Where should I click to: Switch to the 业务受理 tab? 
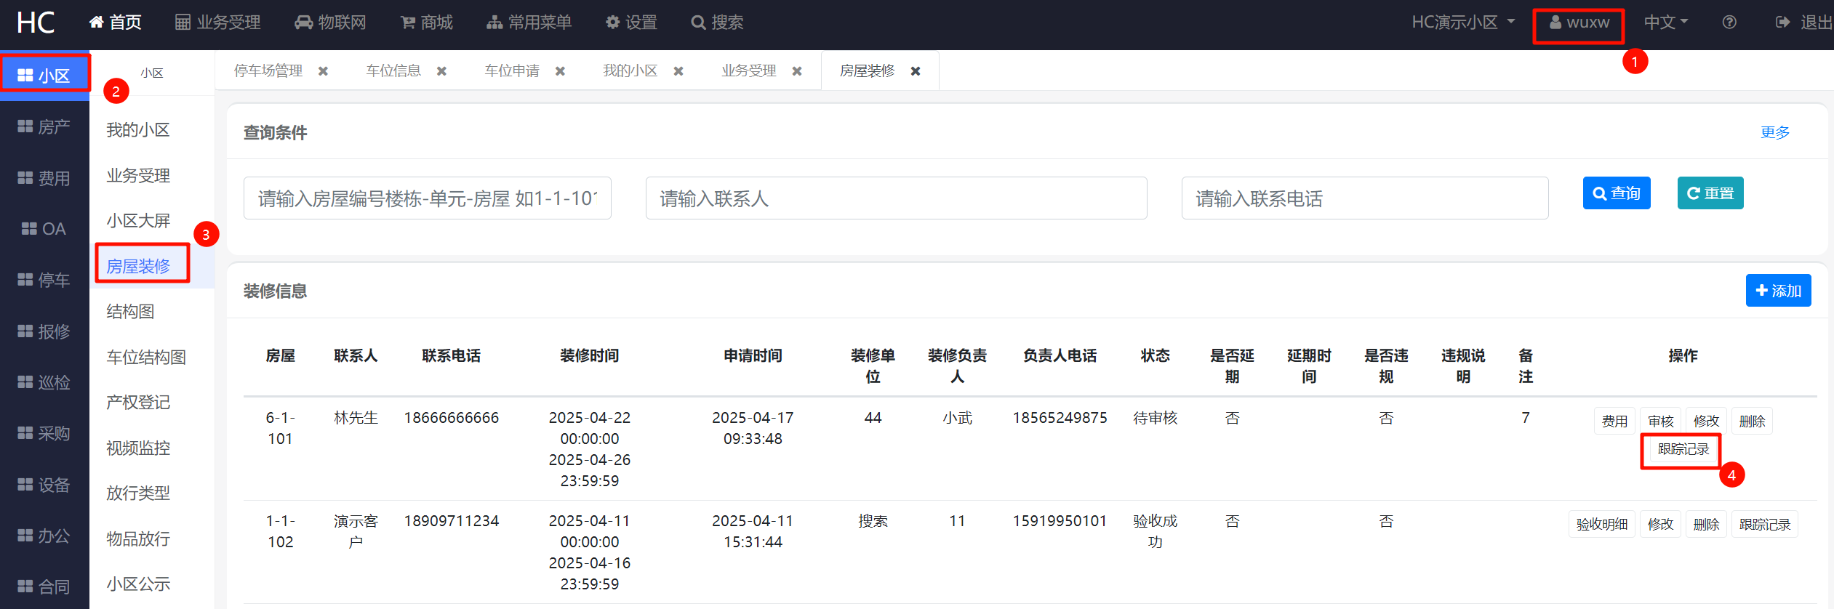749,70
